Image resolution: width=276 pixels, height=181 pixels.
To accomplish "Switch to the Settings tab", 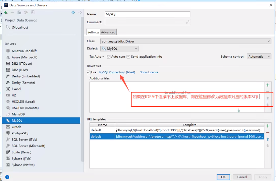I will pyautogui.click(x=93, y=32).
